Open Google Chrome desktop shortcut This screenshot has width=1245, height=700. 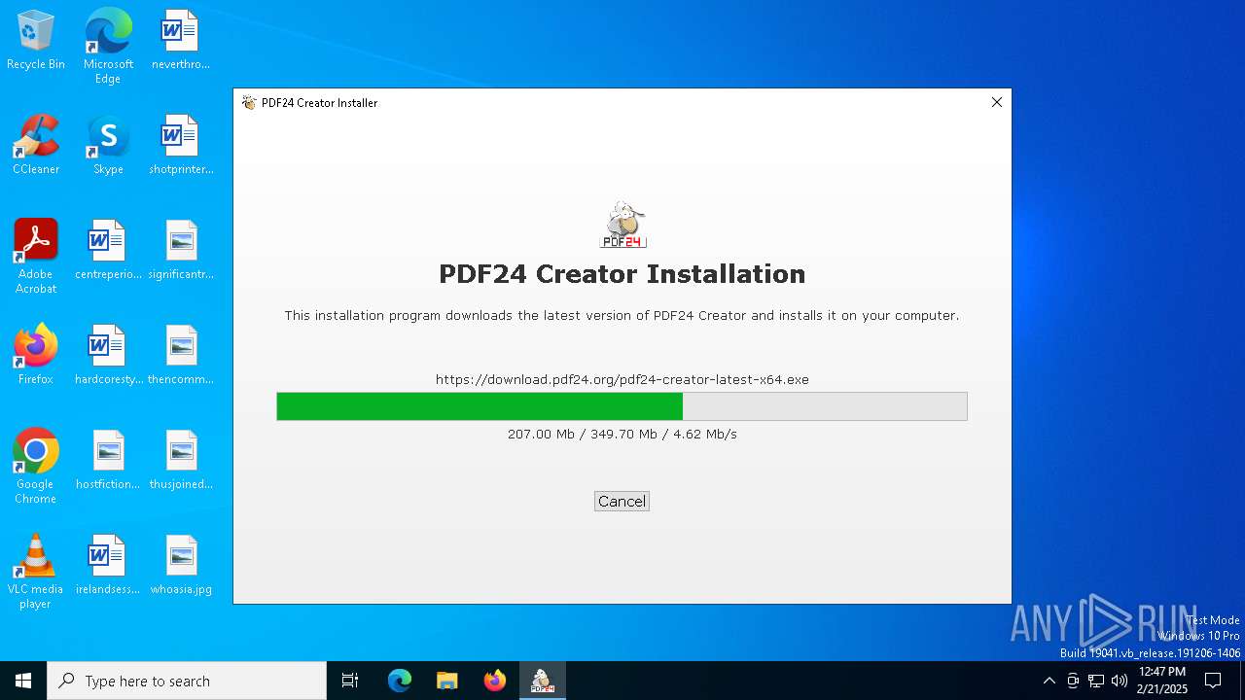click(36, 467)
